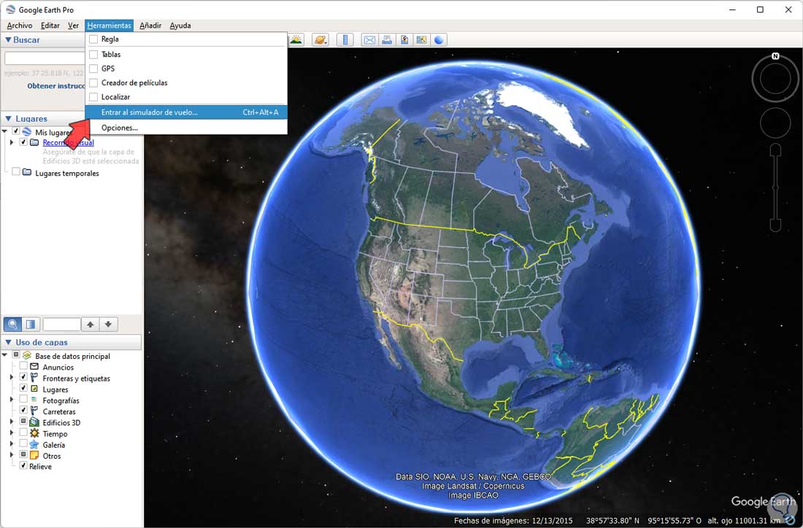This screenshot has width=803, height=528.
Task: Open the Archivo menu
Action: pyautogui.click(x=20, y=25)
